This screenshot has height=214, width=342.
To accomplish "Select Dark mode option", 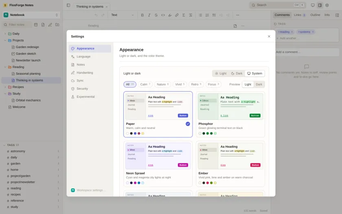I will tap(237, 73).
